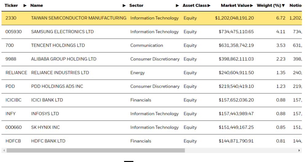This screenshot has width=307, height=162.
Task: Select ticker ICICIBC
Action: [x=13, y=100]
